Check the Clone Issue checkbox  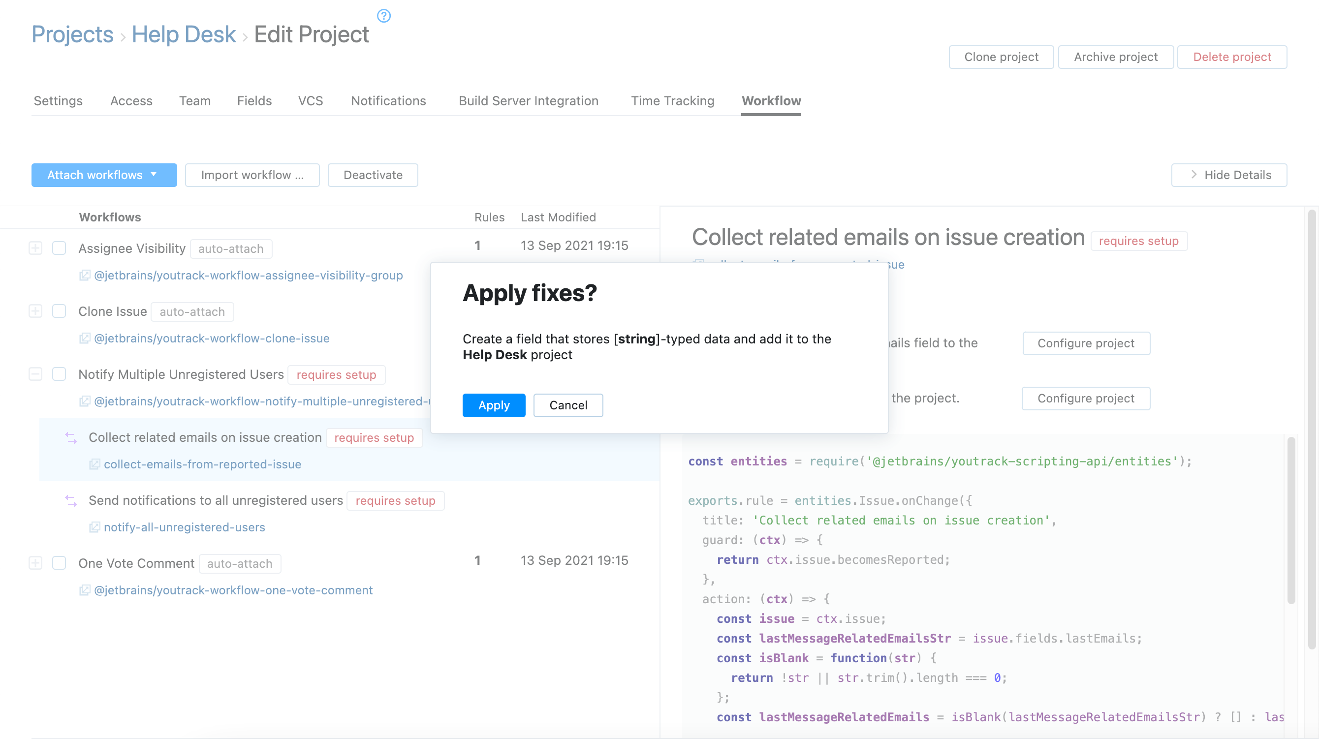pos(59,311)
